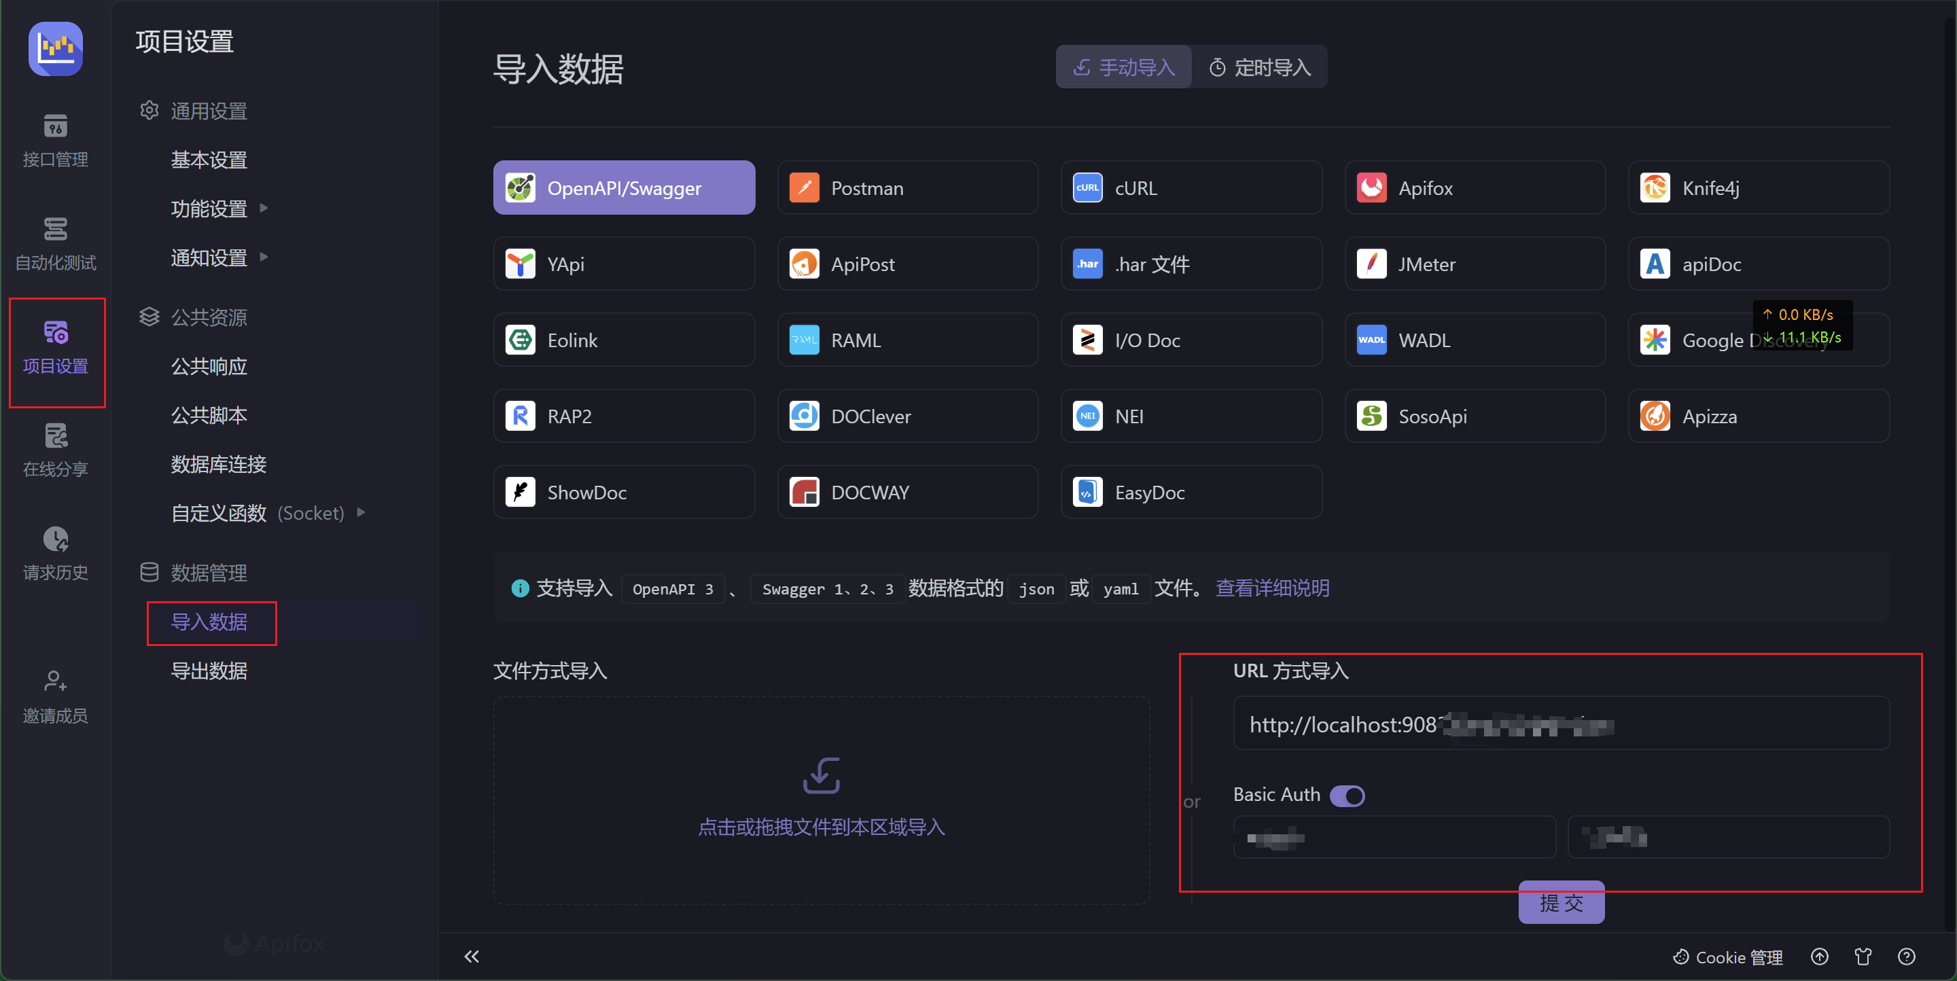Toggle the Basic Auth switch
This screenshot has width=1957, height=981.
coord(1346,795)
